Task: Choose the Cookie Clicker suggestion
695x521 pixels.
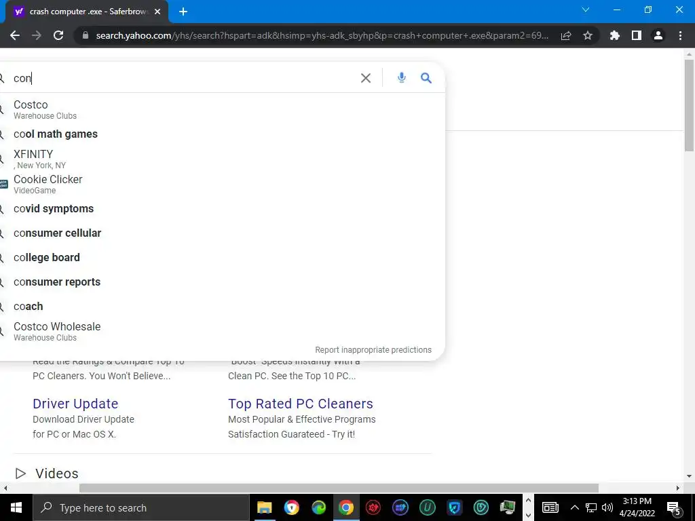Action: click(x=222, y=185)
